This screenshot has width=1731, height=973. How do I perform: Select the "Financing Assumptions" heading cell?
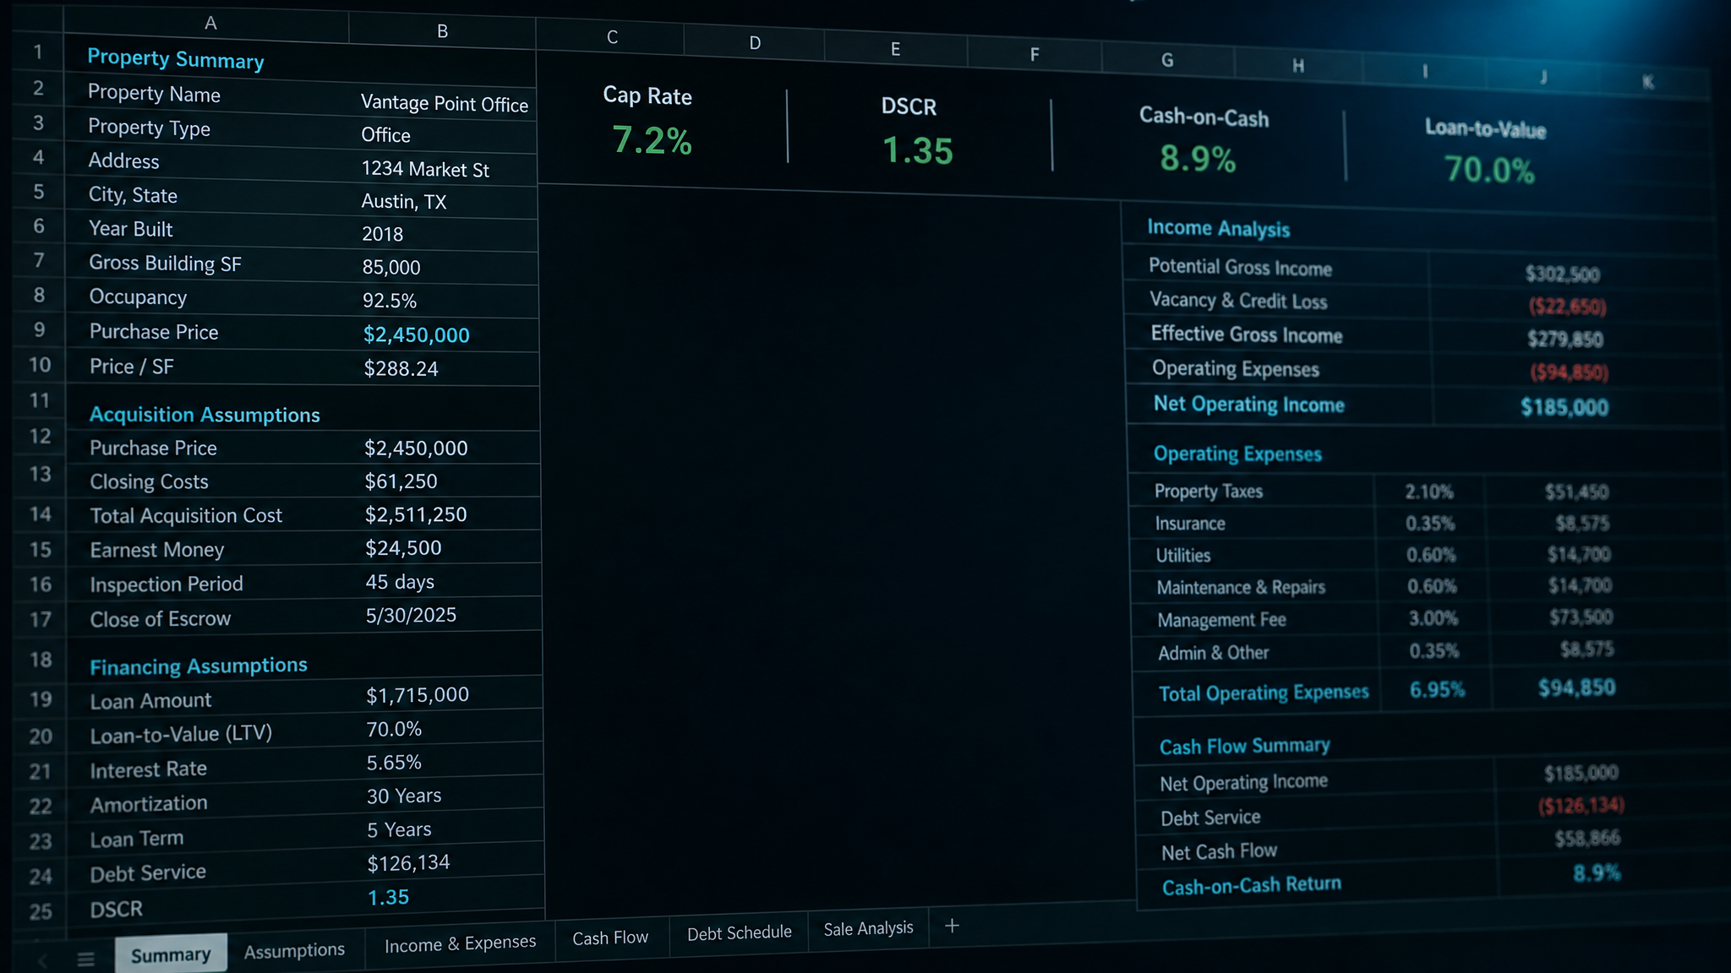[199, 666]
